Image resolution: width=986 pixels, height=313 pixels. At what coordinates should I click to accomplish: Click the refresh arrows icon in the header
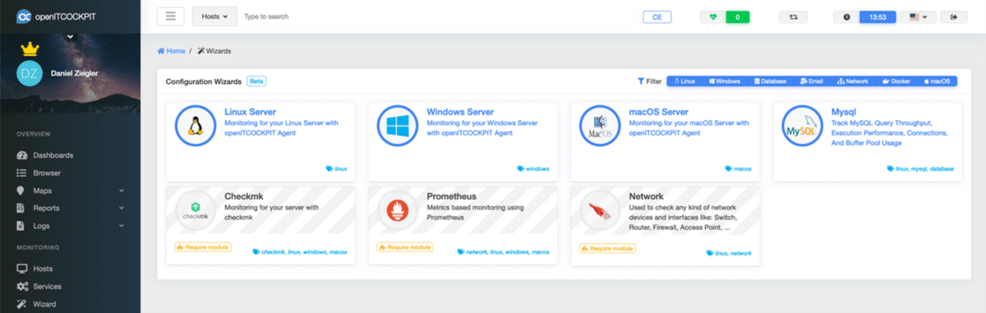click(x=794, y=16)
